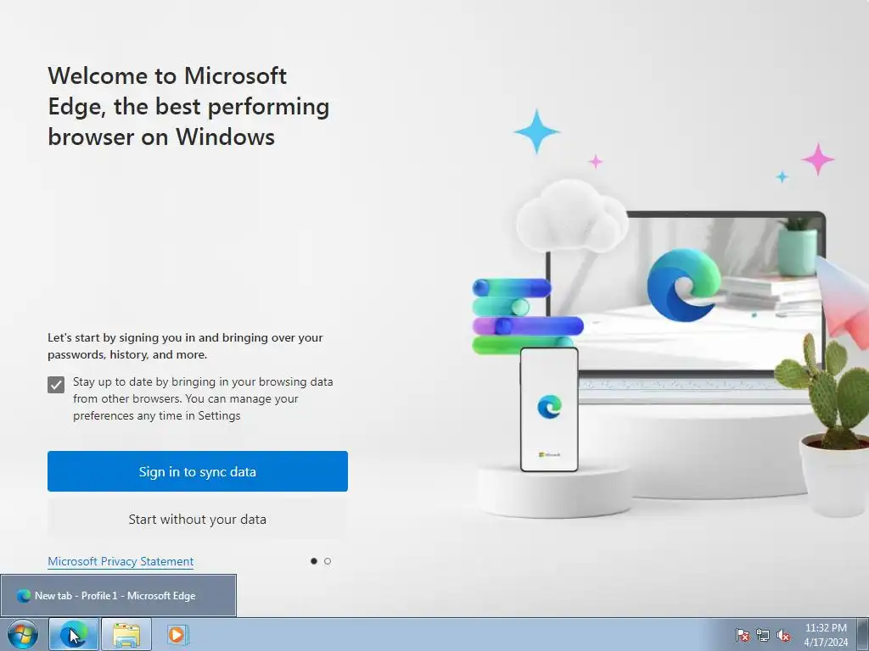Open the clock showing 11:32 PM
Image resolution: width=869 pixels, height=651 pixels.
click(x=826, y=635)
